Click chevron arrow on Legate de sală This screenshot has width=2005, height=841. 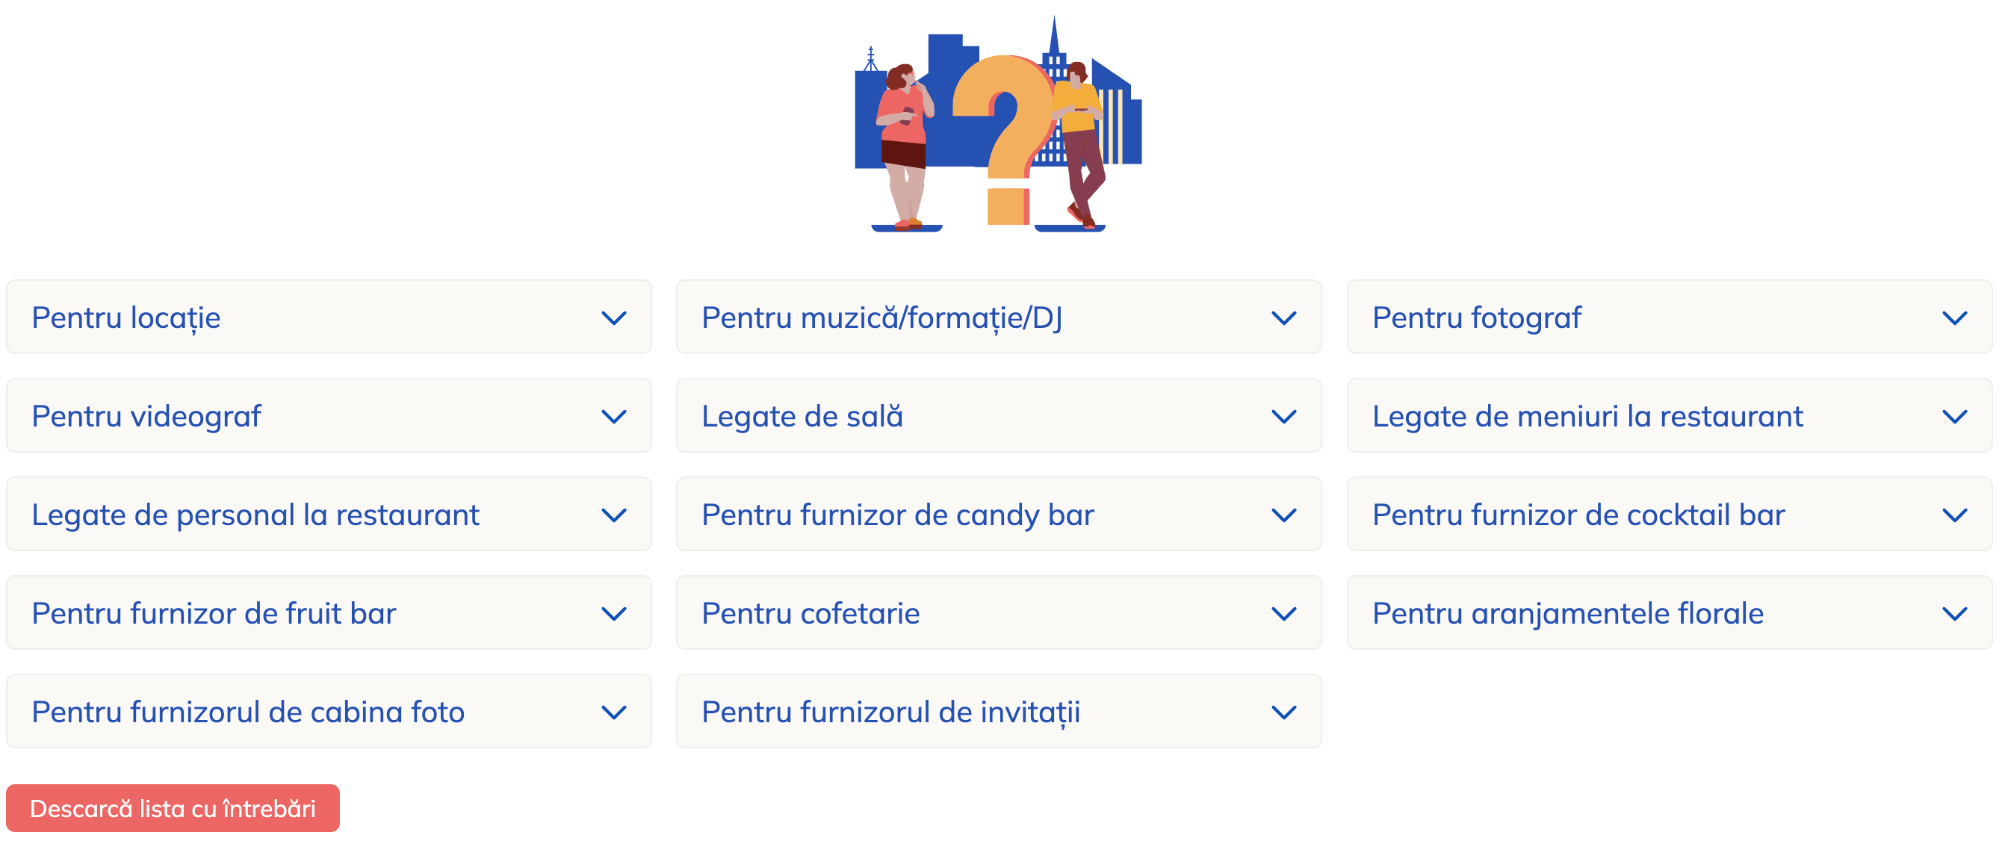[x=1283, y=417]
